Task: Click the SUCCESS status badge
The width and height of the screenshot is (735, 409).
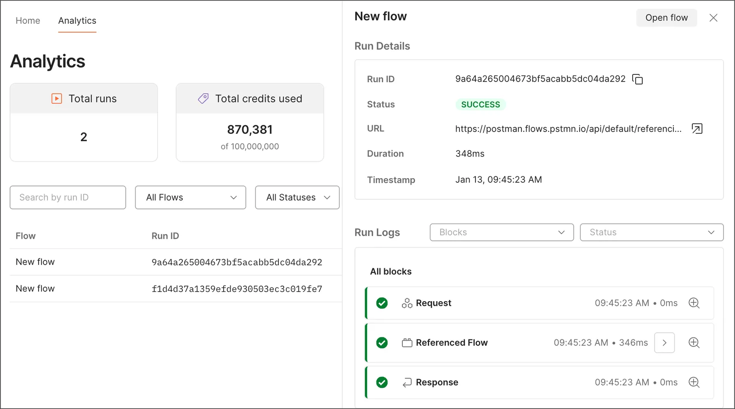Action: coord(481,105)
